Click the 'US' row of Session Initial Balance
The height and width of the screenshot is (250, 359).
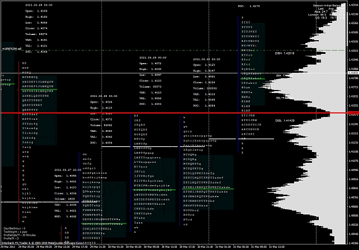click(330, 18)
